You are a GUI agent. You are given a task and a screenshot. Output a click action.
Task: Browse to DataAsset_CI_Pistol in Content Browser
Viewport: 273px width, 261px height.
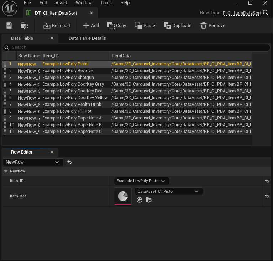(x=148, y=200)
